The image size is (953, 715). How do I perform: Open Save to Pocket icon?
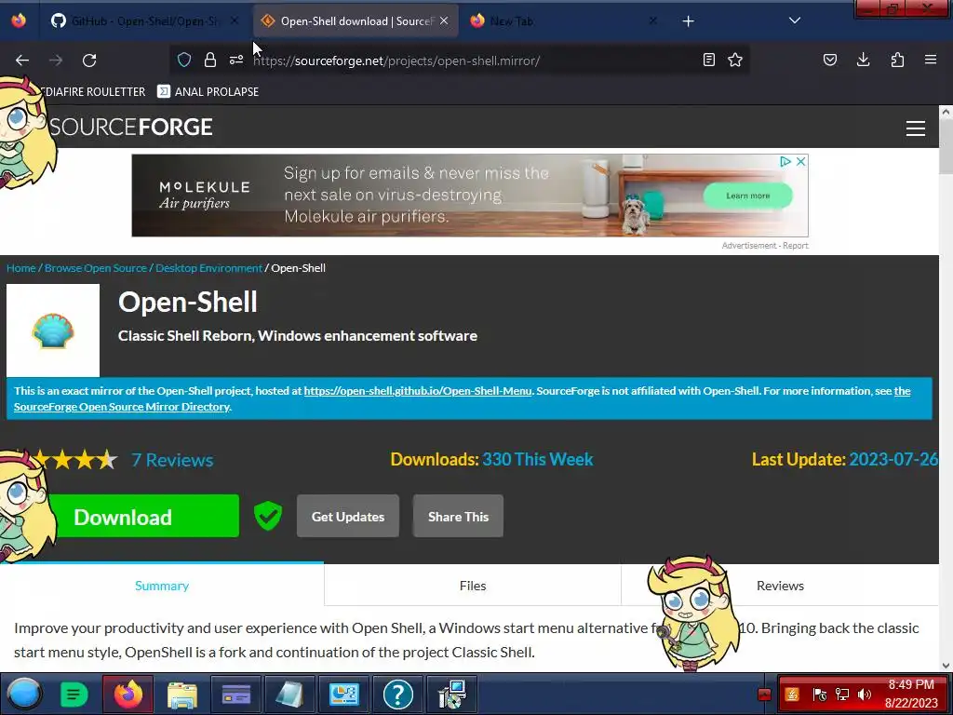(x=830, y=60)
